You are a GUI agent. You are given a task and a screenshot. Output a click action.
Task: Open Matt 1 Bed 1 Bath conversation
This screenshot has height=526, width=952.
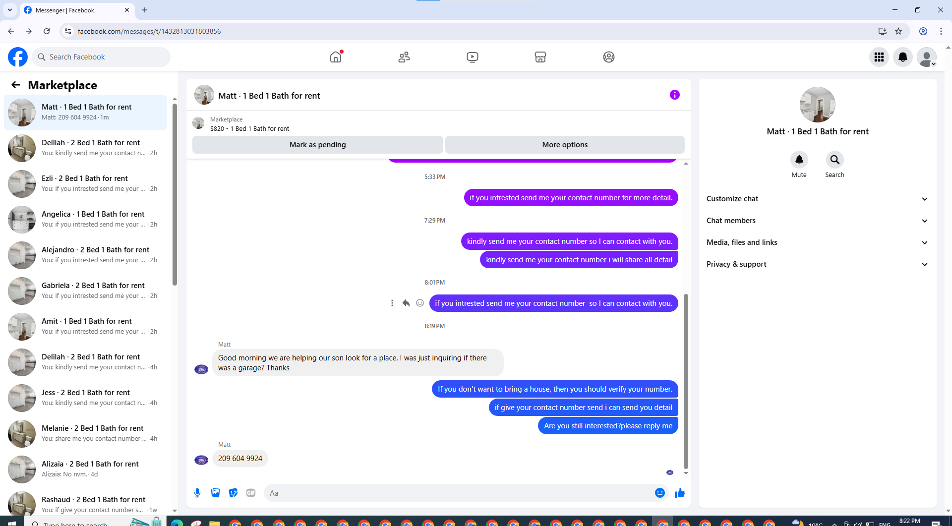click(x=85, y=113)
